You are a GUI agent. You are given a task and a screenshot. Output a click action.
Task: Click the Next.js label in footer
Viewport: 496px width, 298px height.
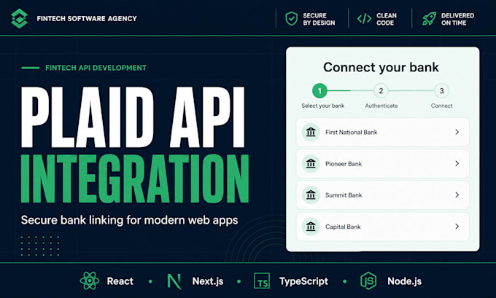coord(207,281)
